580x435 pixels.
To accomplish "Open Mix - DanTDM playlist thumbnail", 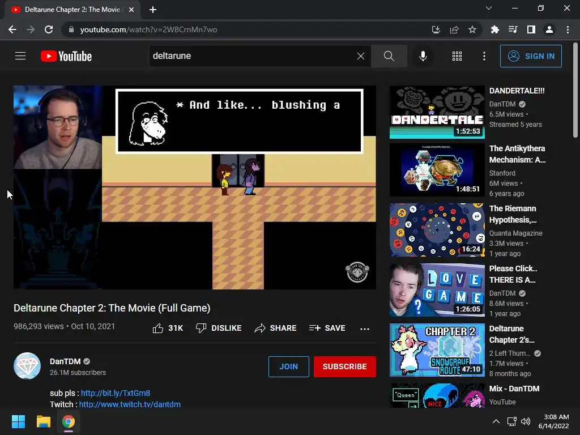I will [x=437, y=395].
